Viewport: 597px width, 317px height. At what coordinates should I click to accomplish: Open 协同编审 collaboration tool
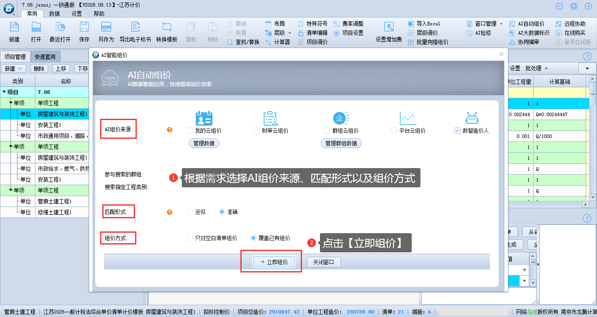[x=524, y=42]
